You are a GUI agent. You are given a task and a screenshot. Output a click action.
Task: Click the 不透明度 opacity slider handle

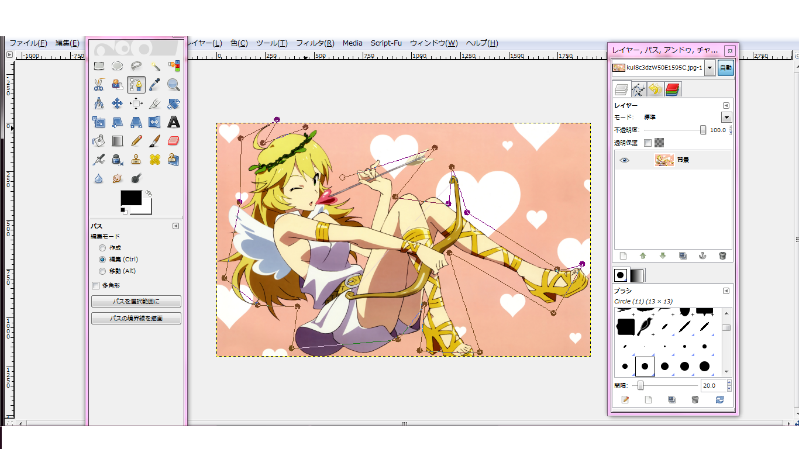coord(703,130)
